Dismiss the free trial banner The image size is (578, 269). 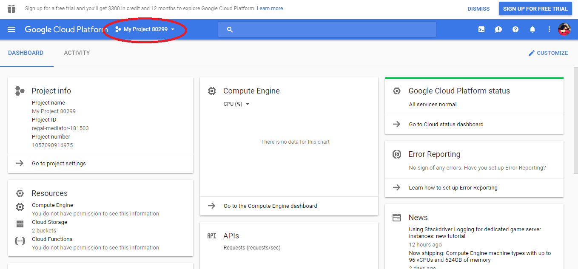click(x=478, y=8)
